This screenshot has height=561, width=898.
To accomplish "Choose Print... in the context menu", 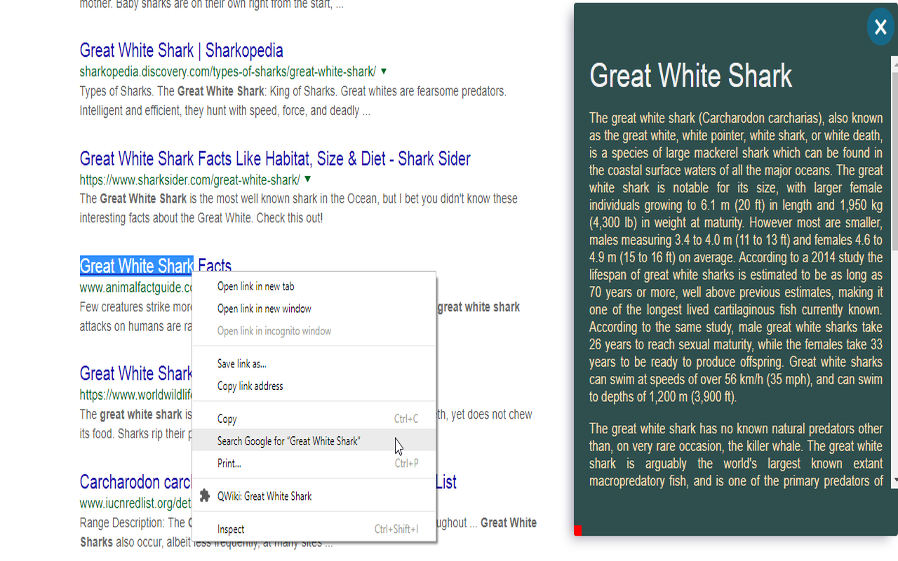I will 314,464.
